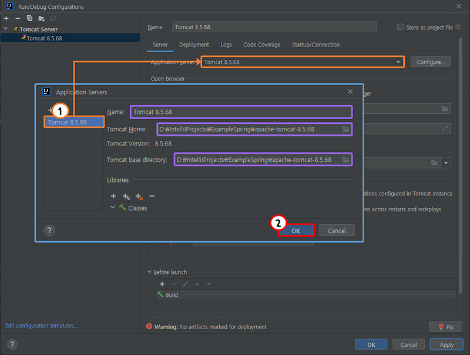The height and width of the screenshot is (355, 470).
Task: Add a Before launch task with plus
Action: point(162,284)
